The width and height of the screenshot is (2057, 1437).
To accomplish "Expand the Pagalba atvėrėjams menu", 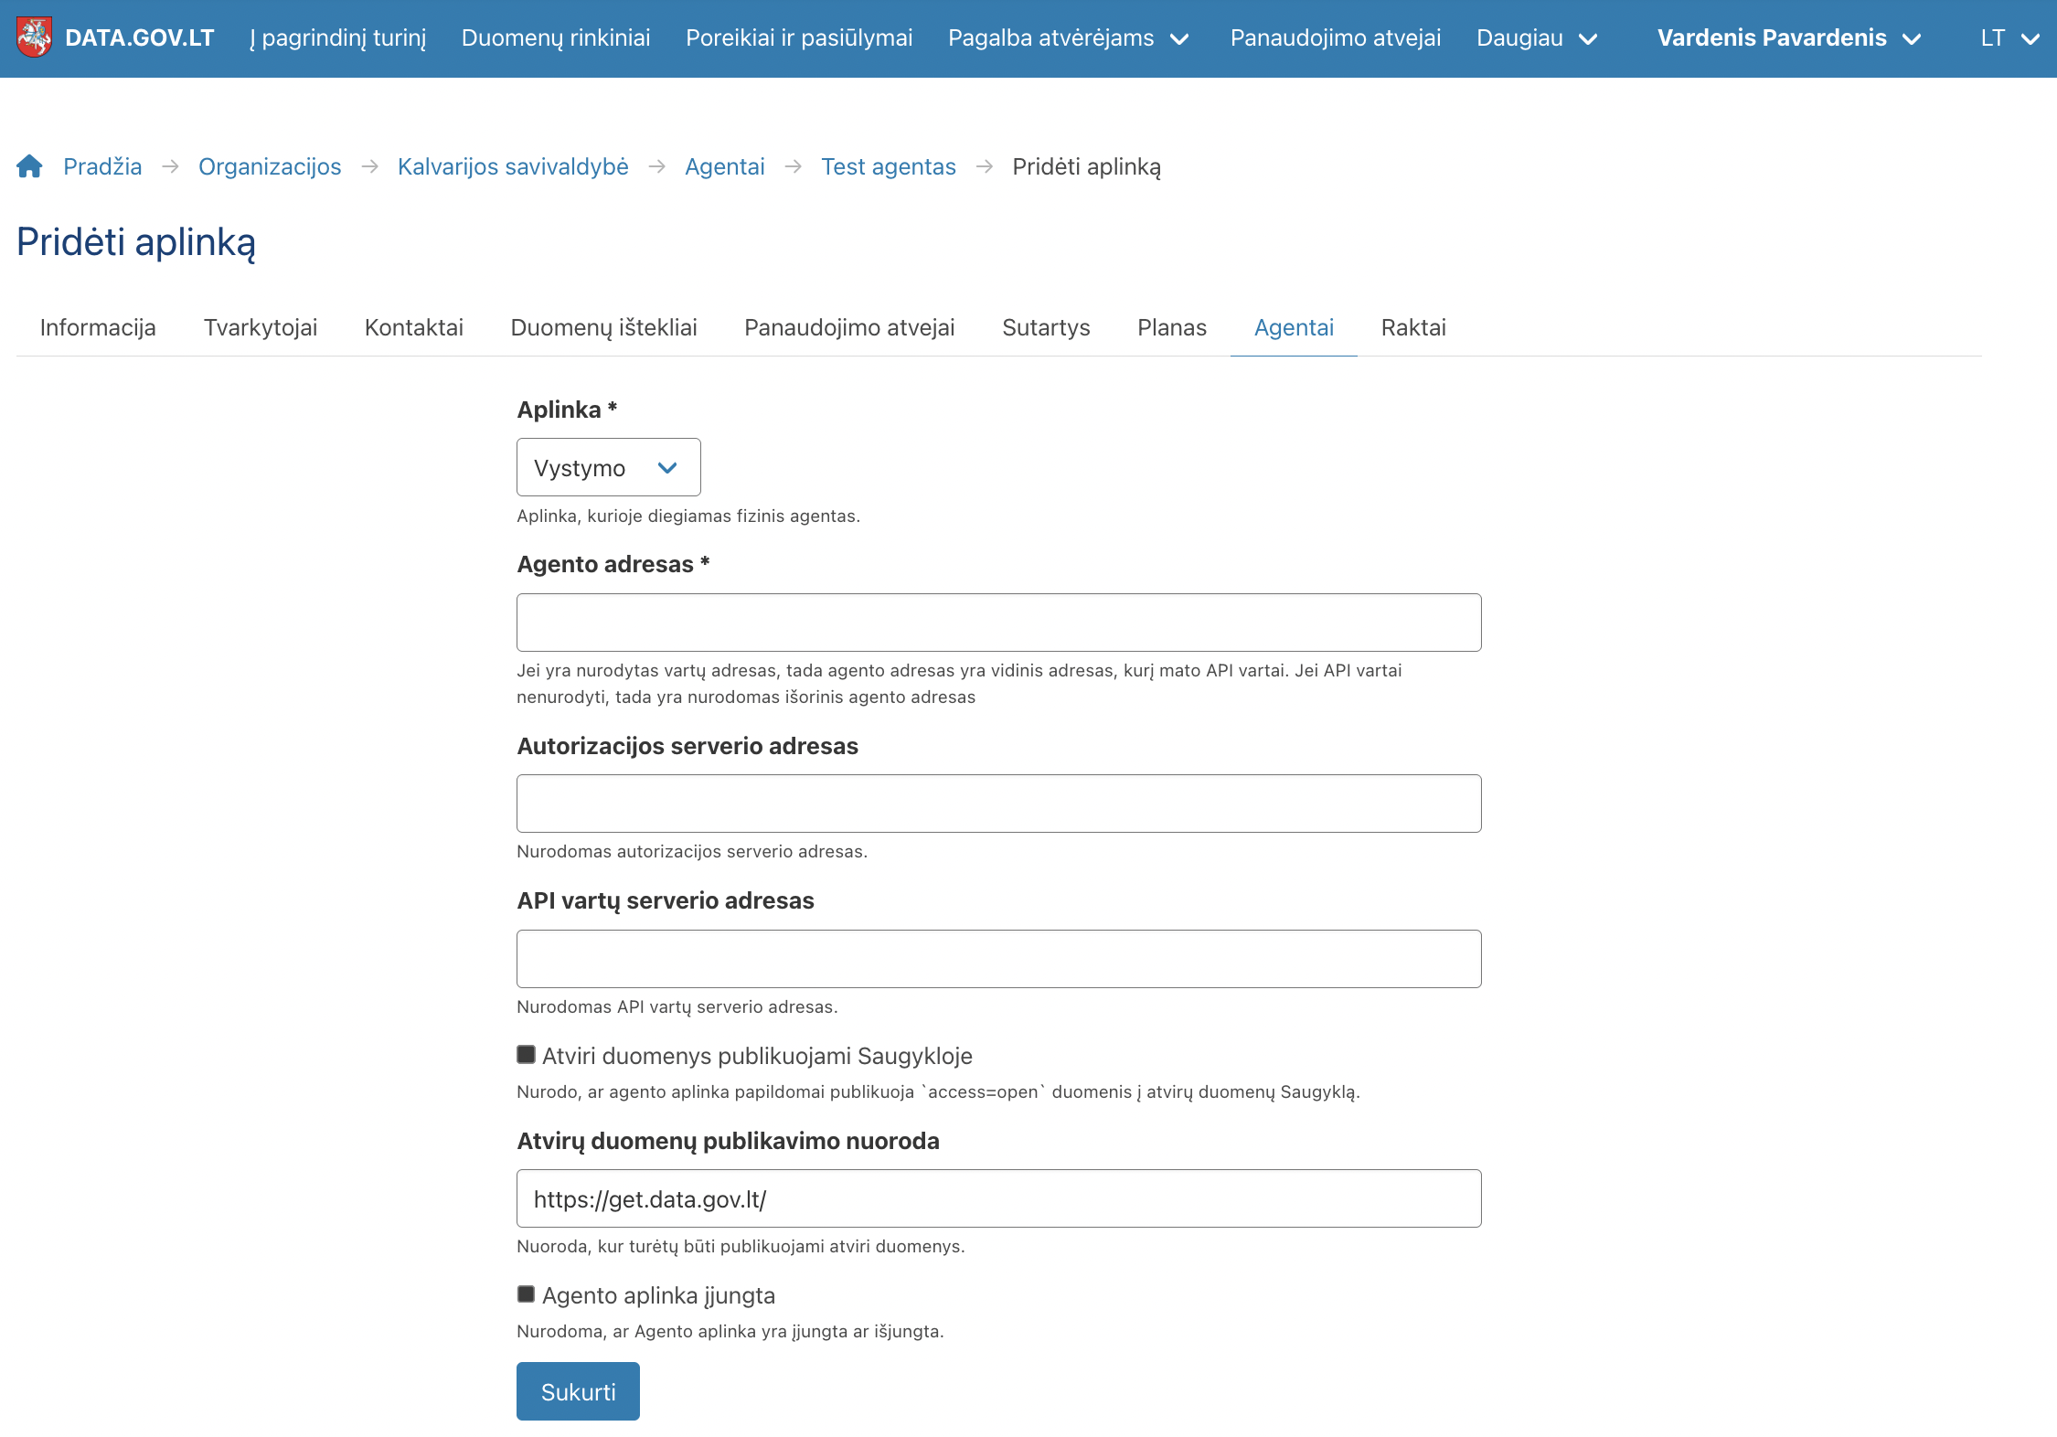I will point(1068,37).
